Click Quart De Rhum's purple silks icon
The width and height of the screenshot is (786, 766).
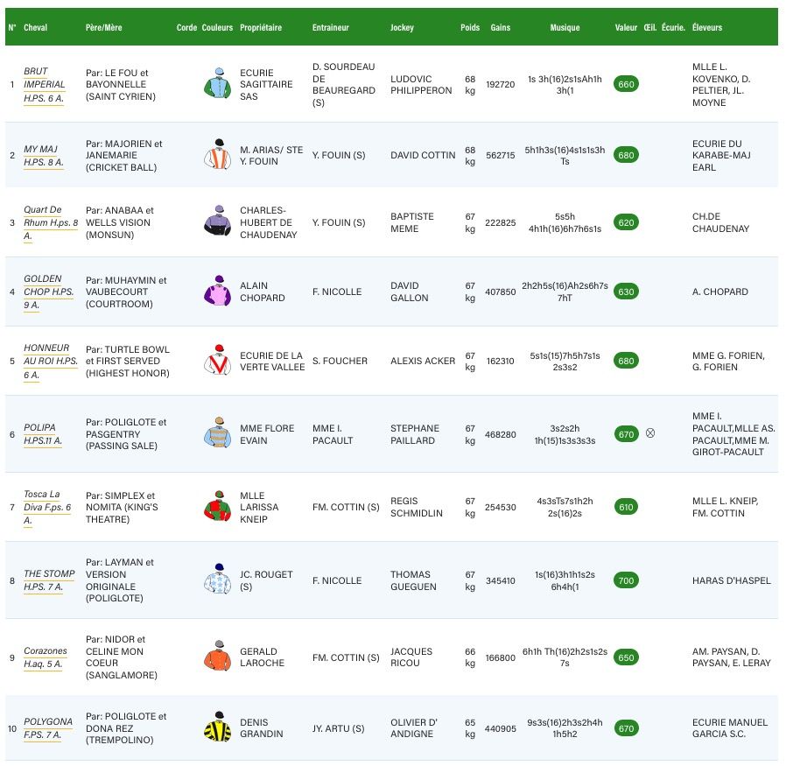coord(216,221)
